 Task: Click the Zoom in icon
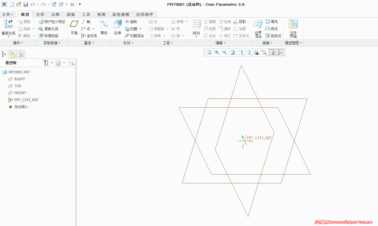217,52
